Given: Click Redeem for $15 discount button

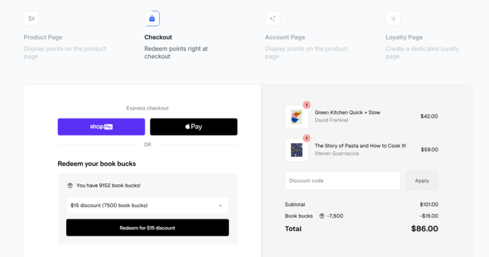Looking at the screenshot, I should coord(148,228).
